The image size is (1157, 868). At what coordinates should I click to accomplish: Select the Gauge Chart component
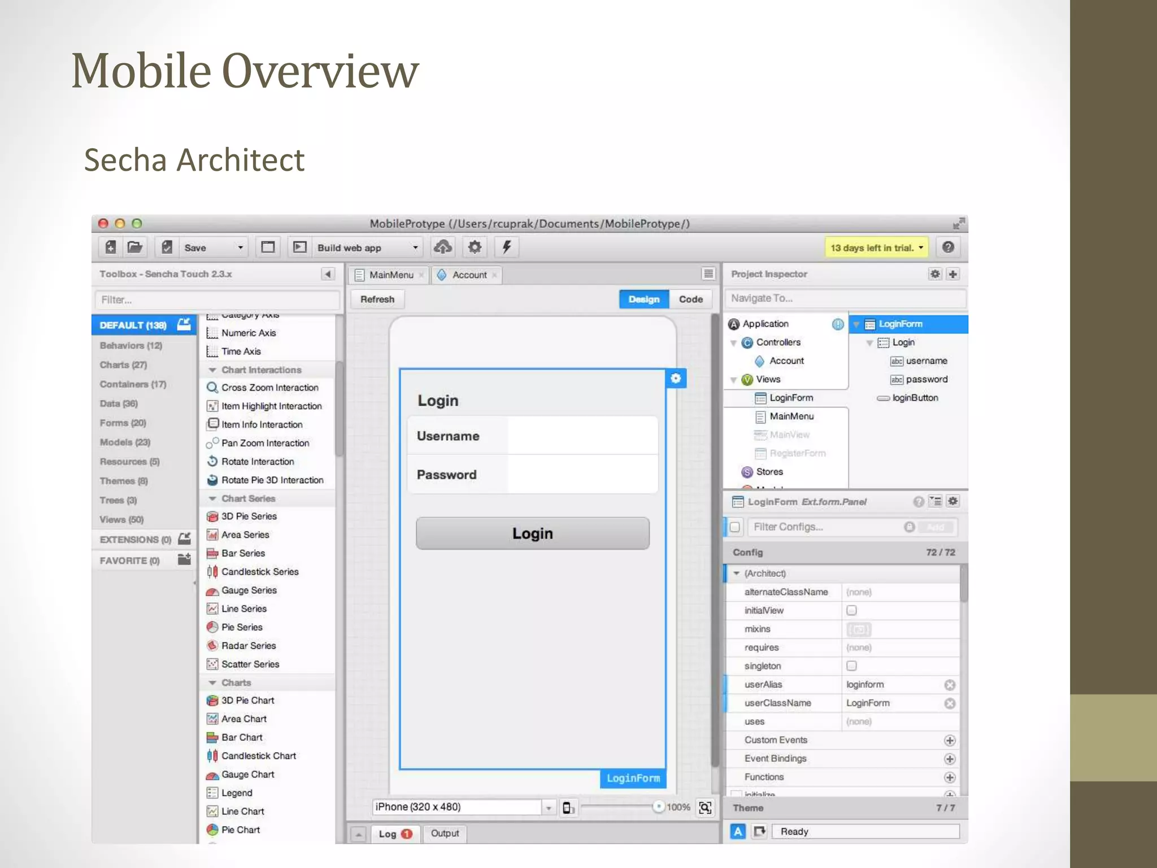point(241,774)
